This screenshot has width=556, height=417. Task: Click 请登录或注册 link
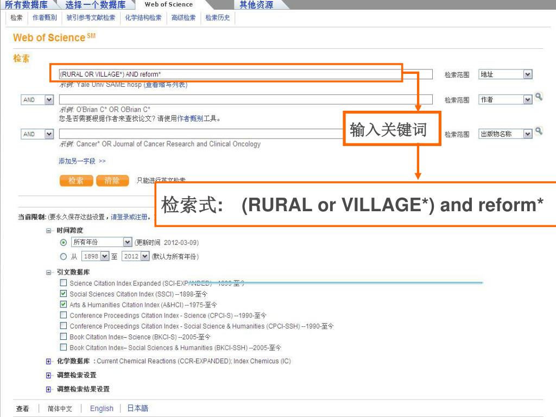[x=129, y=217]
